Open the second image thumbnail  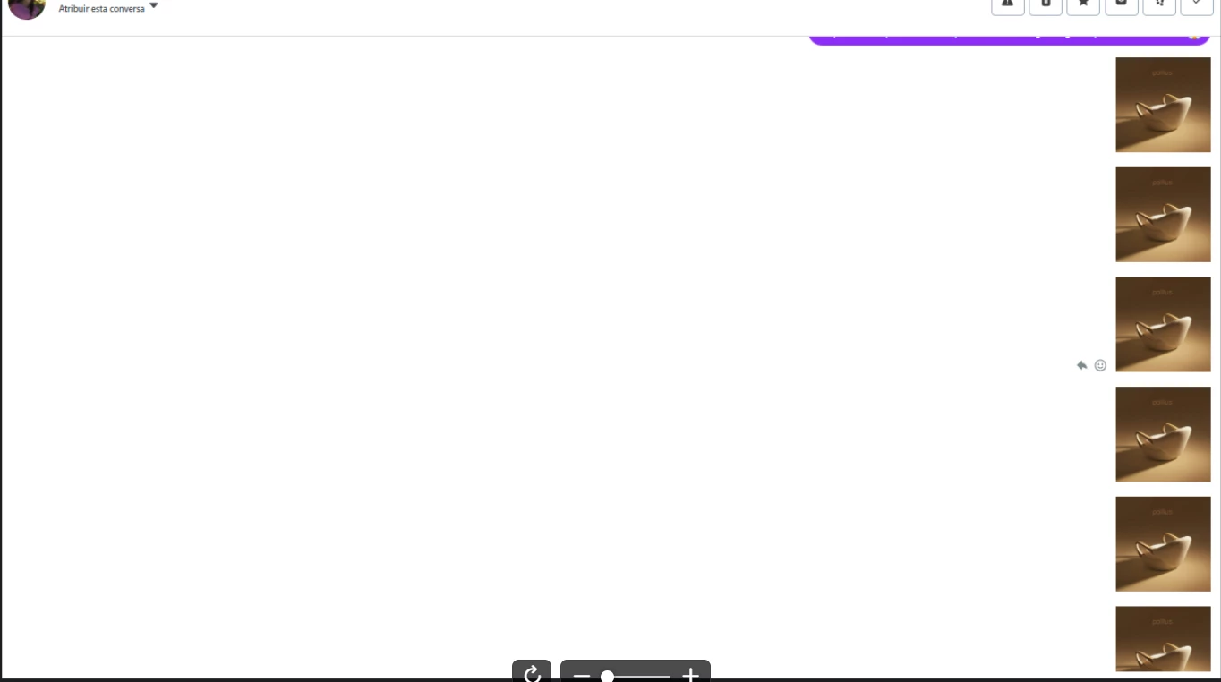click(x=1163, y=215)
